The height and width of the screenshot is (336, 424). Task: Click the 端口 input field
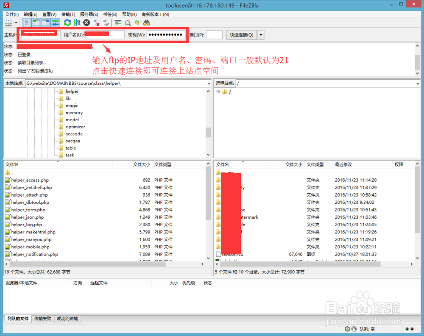[214, 35]
